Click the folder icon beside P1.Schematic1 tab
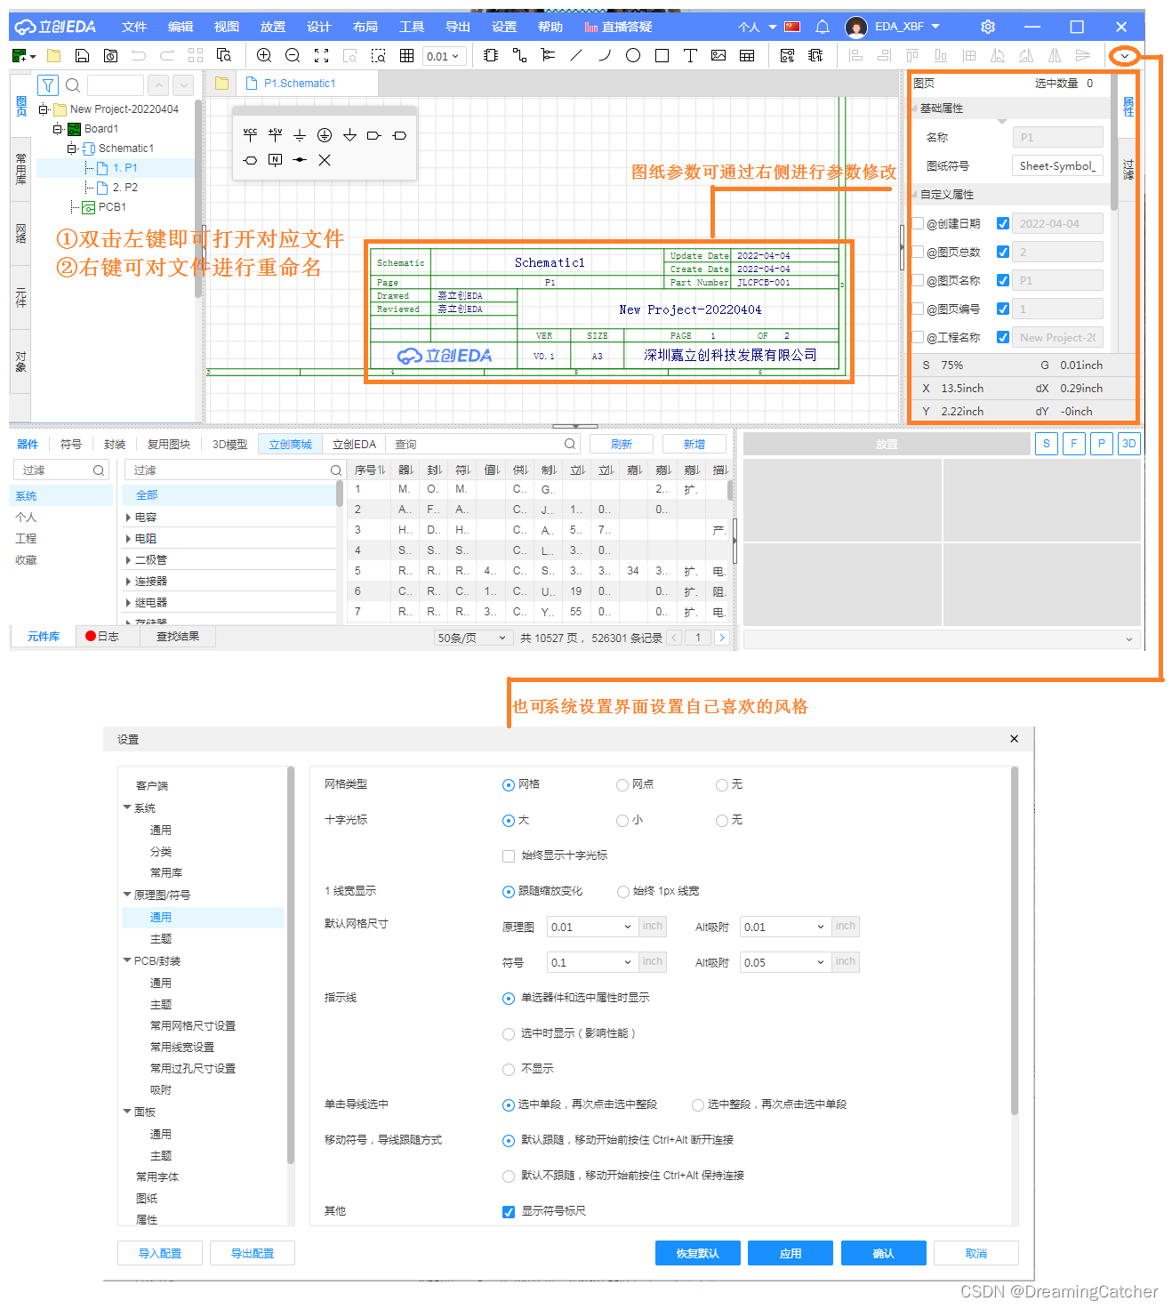This screenshot has height=1309, width=1172. click(x=222, y=83)
